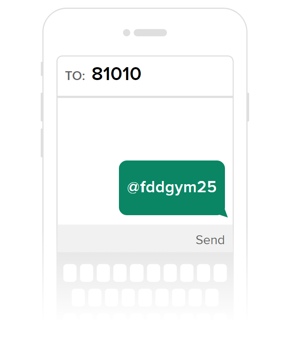
Task: Select the @fddgym25 green message bubble
Action: point(172,188)
